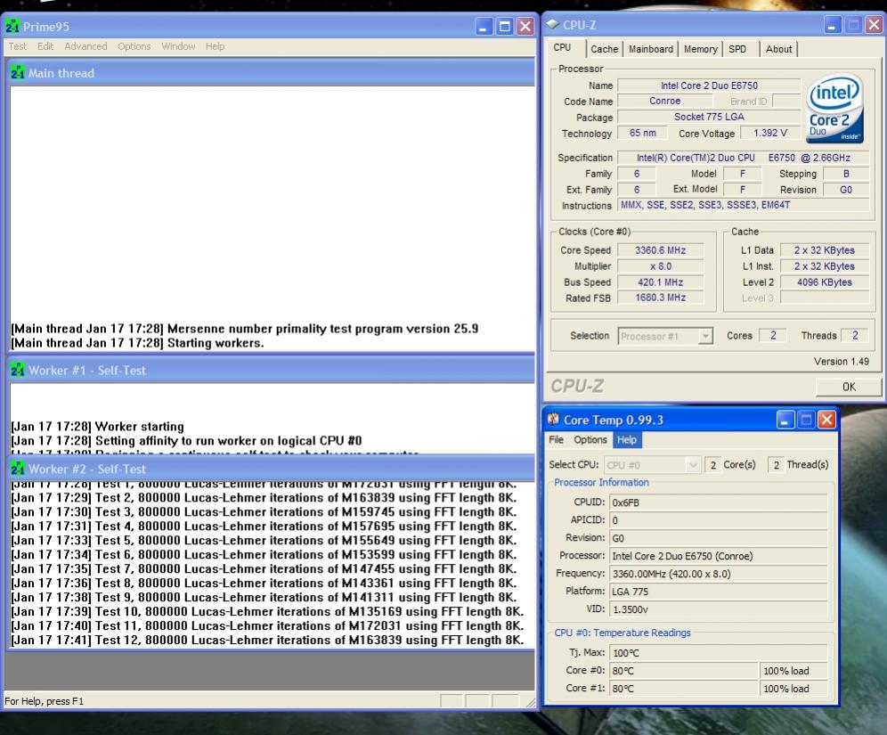Click the Package value Socket 775 LGA
This screenshot has height=735, width=887.
coord(709,117)
